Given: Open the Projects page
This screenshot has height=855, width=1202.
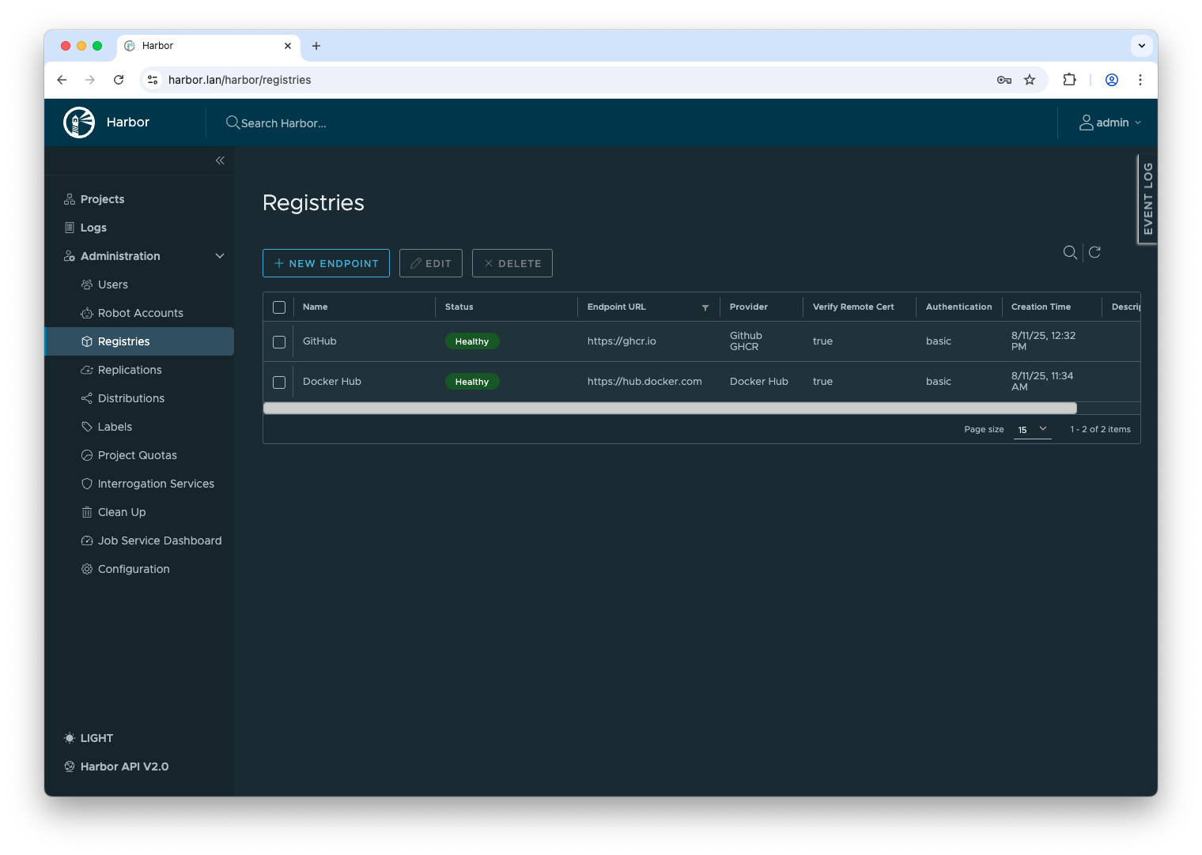Looking at the screenshot, I should [x=102, y=199].
